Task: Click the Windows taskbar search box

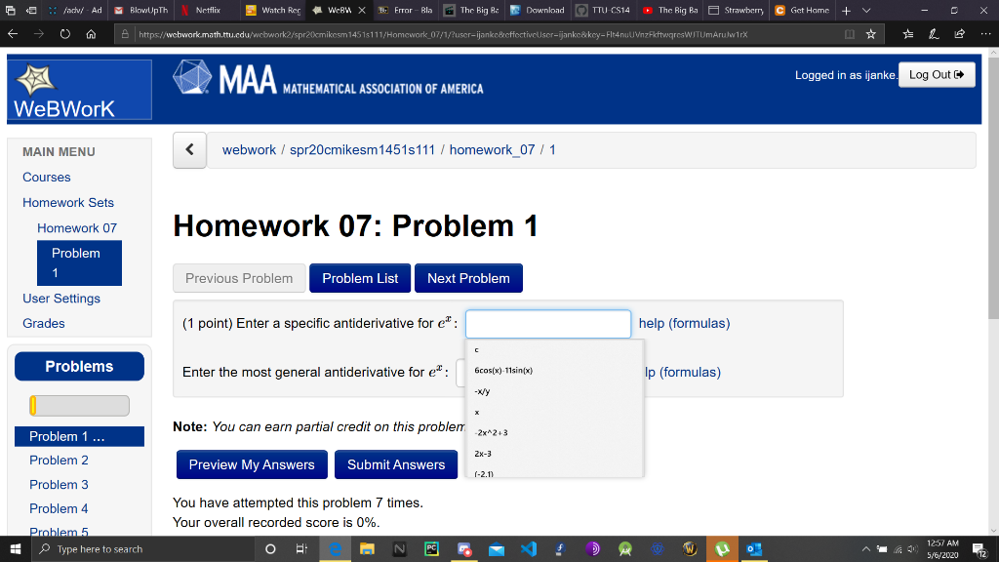Action: [x=143, y=548]
